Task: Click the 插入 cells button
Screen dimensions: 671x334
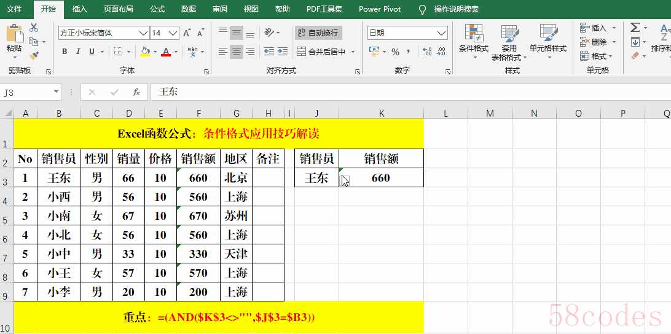Action: pos(594,28)
